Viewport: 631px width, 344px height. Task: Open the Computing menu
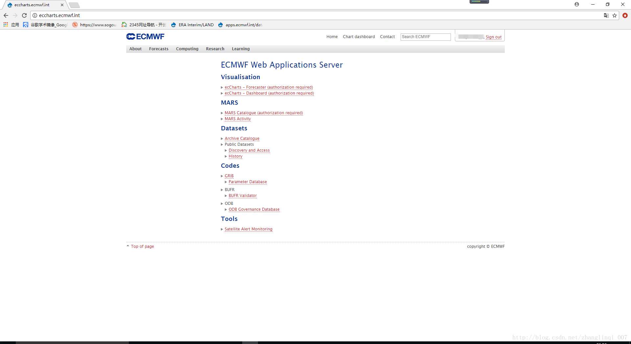click(x=187, y=49)
